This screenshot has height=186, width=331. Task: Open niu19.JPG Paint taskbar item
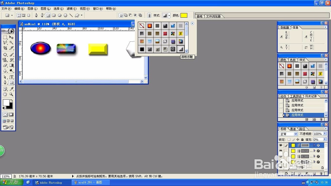[x=91, y=182]
